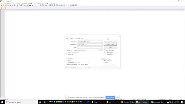Click the Copy toolbar icon
This screenshot has height=104, width=185.
click(x=20, y=5)
